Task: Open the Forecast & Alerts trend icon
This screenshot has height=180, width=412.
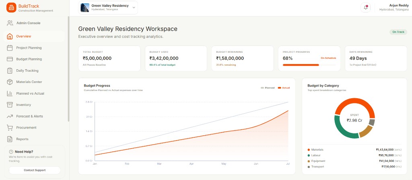Action: [10, 116]
